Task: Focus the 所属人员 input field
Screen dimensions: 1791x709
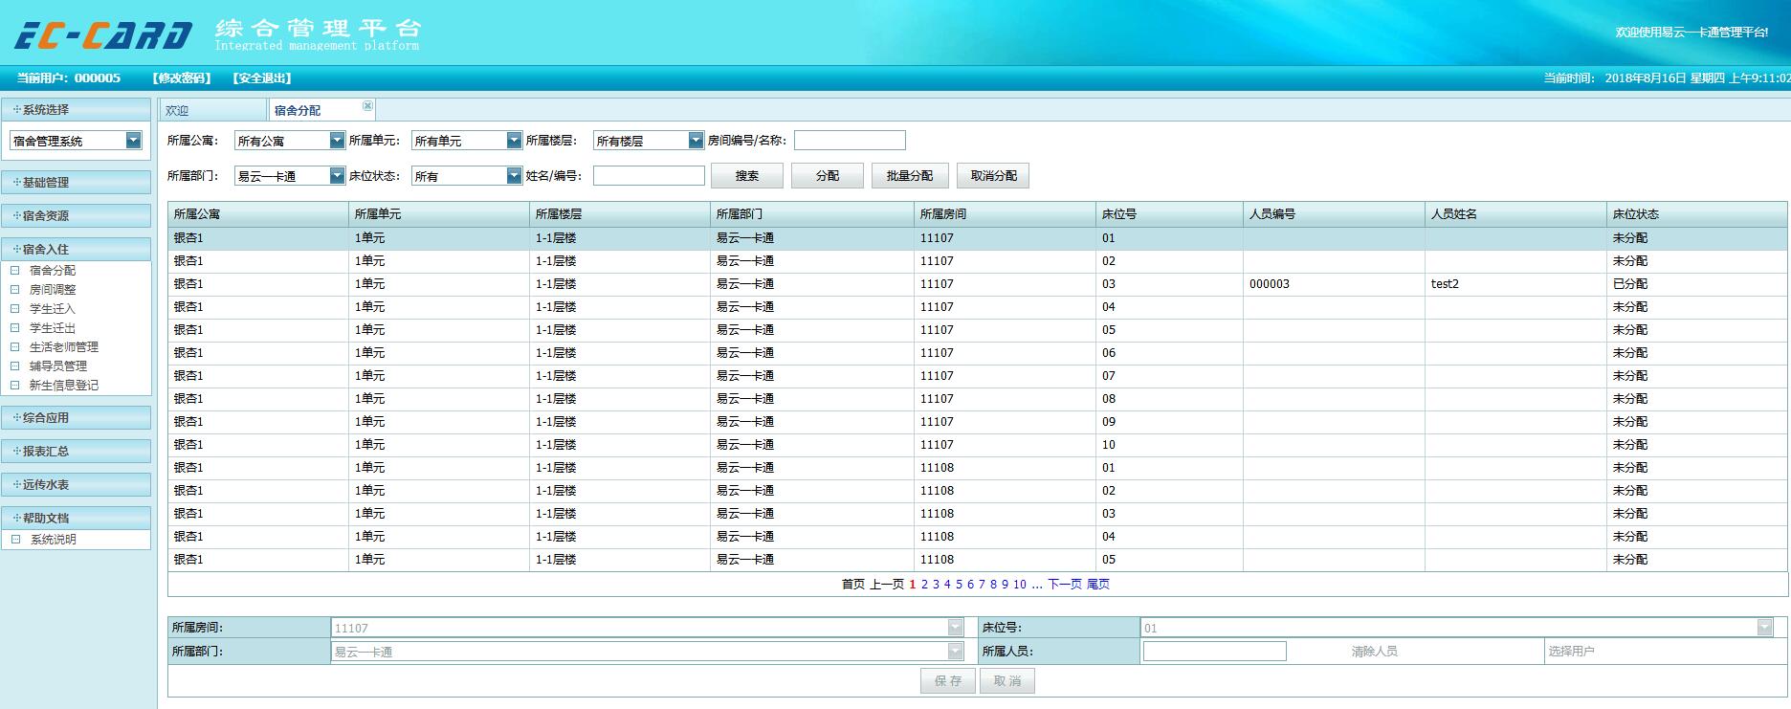Action: (1215, 652)
